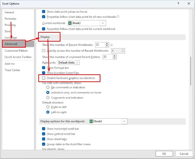Toggle properties follow chart data point for current workbook
The width and height of the screenshot is (195, 159).
pyautogui.click(x=44, y=29)
